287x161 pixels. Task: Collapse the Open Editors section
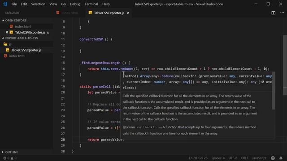click(16, 21)
